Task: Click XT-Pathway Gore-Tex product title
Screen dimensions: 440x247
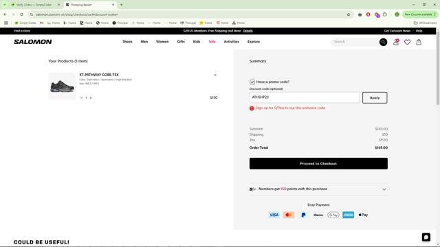Action: pyautogui.click(x=99, y=75)
